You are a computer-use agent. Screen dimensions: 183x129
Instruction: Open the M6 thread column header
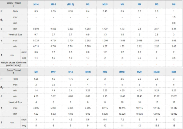174,5
